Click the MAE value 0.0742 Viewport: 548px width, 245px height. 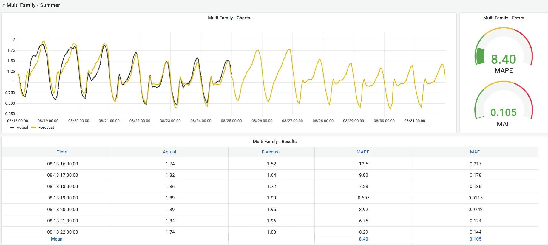coord(476,210)
